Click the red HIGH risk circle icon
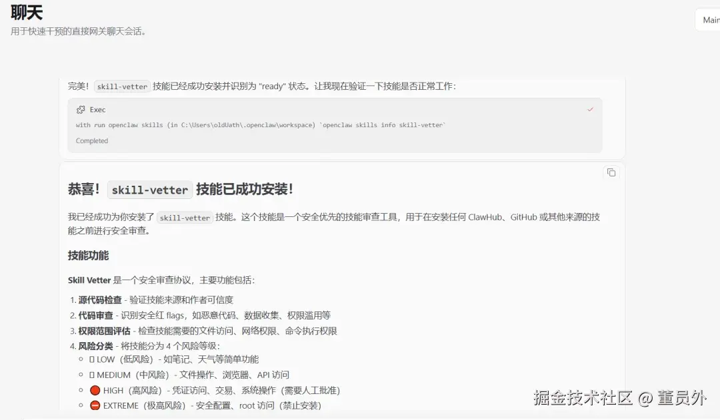720x420 pixels. pyautogui.click(x=95, y=390)
